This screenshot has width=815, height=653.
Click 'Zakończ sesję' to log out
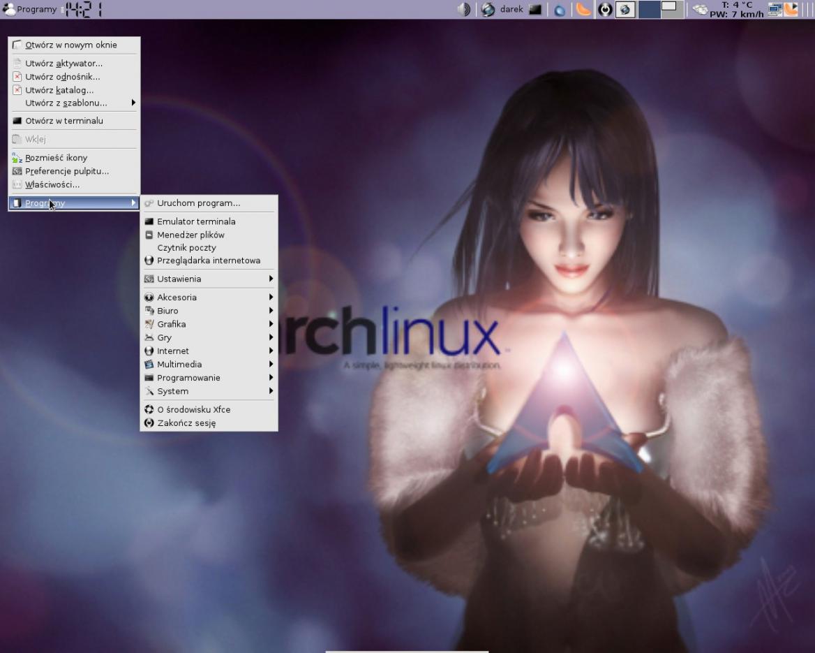[186, 423]
